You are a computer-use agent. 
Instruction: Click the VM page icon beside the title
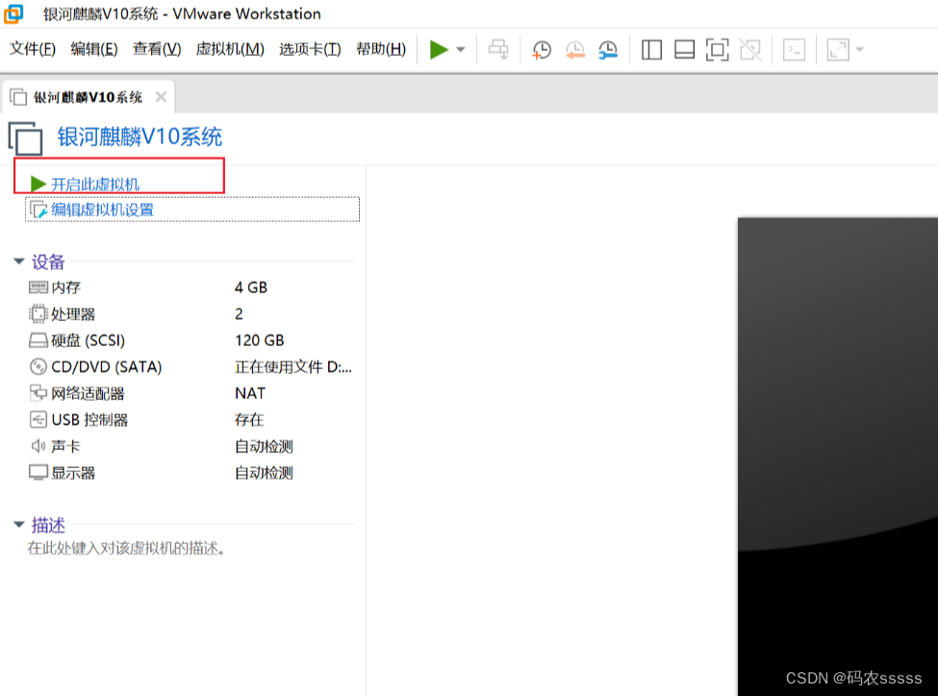tap(25, 138)
